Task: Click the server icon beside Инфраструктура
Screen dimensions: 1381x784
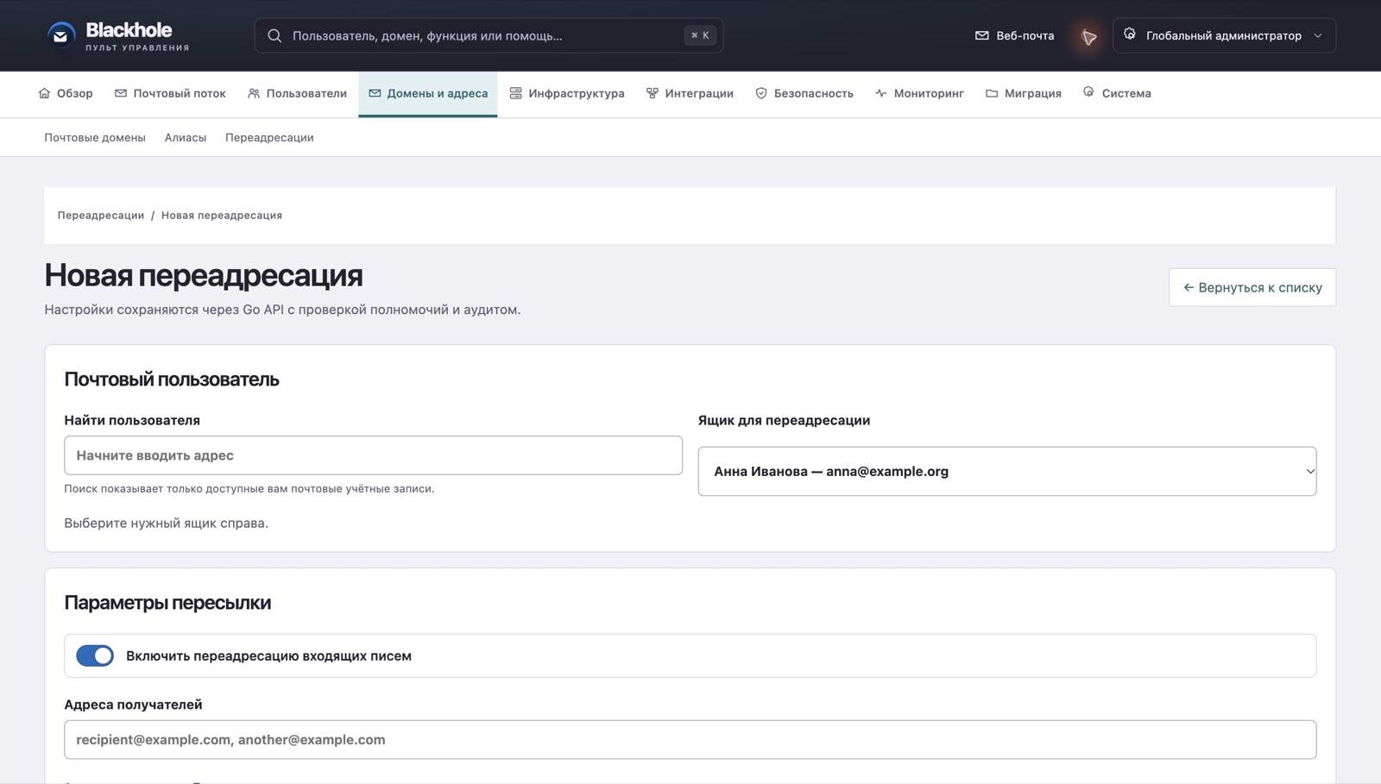Action: tap(515, 93)
